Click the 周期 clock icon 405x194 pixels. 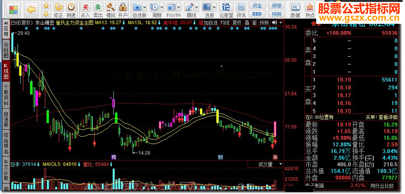(x=155, y=7)
